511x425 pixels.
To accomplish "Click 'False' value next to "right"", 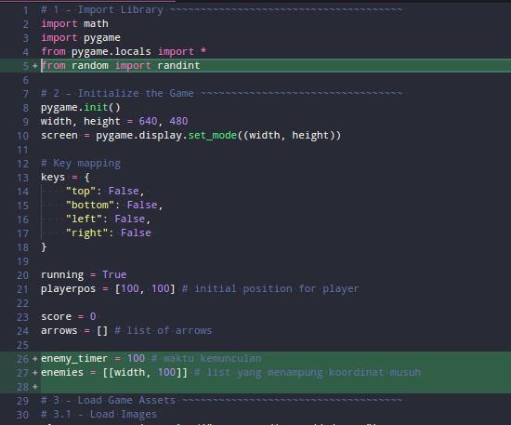I will (x=136, y=232).
